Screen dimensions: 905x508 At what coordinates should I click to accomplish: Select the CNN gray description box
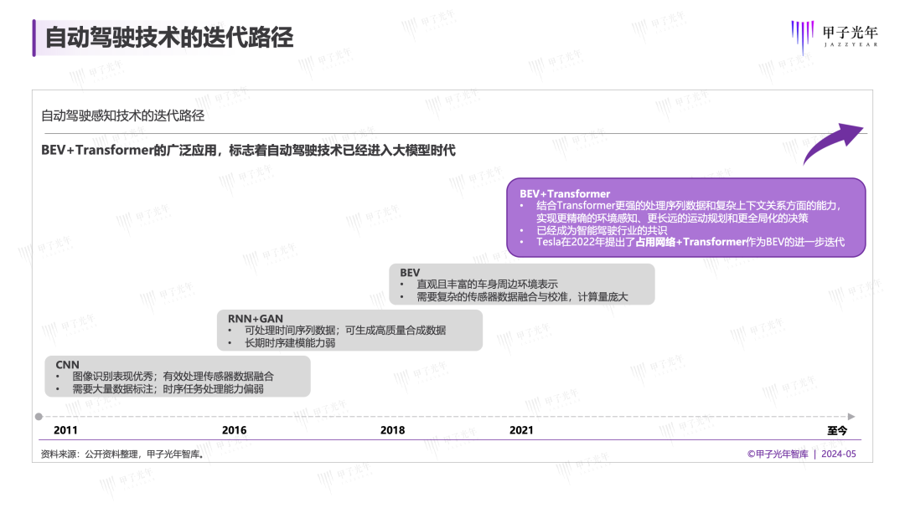(177, 377)
